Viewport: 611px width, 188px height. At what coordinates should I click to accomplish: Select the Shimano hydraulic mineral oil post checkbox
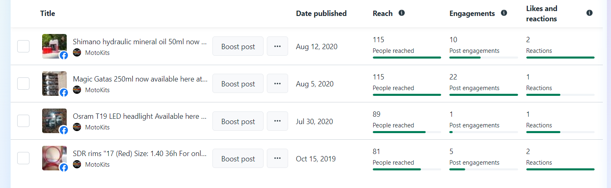pyautogui.click(x=23, y=46)
